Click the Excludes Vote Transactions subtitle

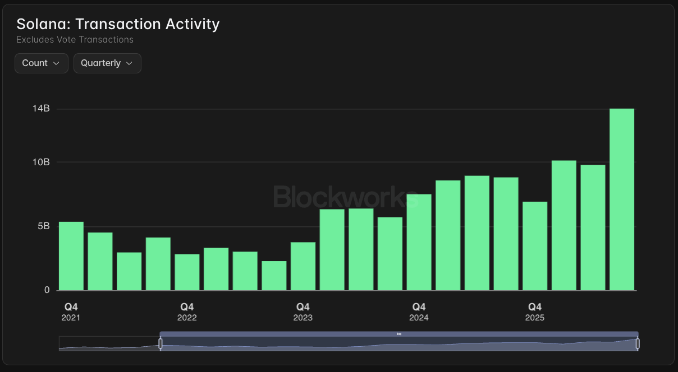[75, 40]
